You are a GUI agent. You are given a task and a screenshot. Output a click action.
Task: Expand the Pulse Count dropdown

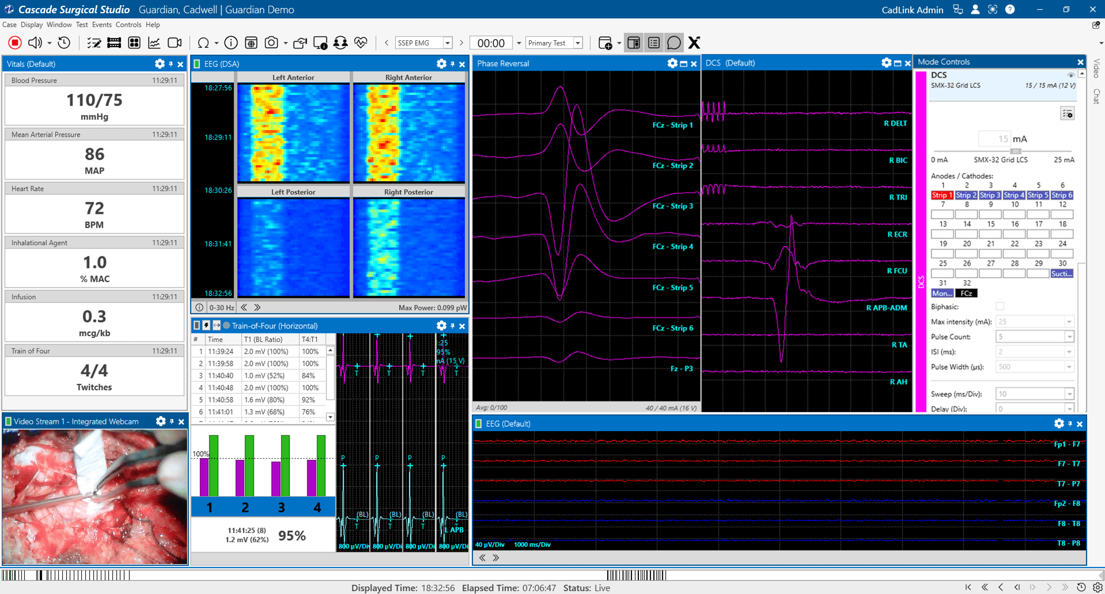[1069, 337]
